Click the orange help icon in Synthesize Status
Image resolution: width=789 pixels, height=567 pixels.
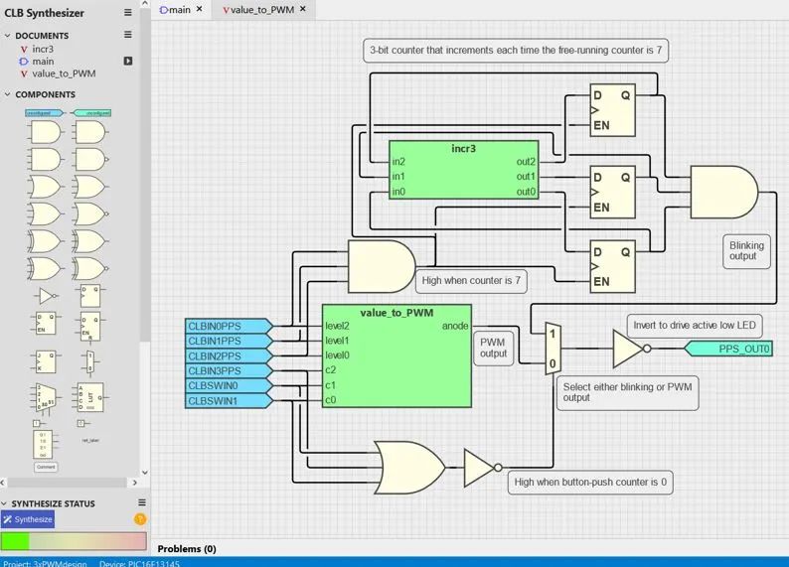click(140, 519)
